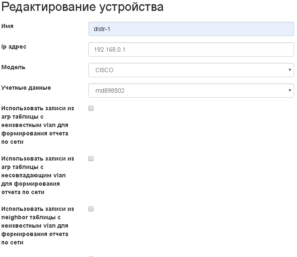Enable arp записи с неизвестным vlan checkbox
Viewport: 297px width, 257px height.
coord(91,109)
